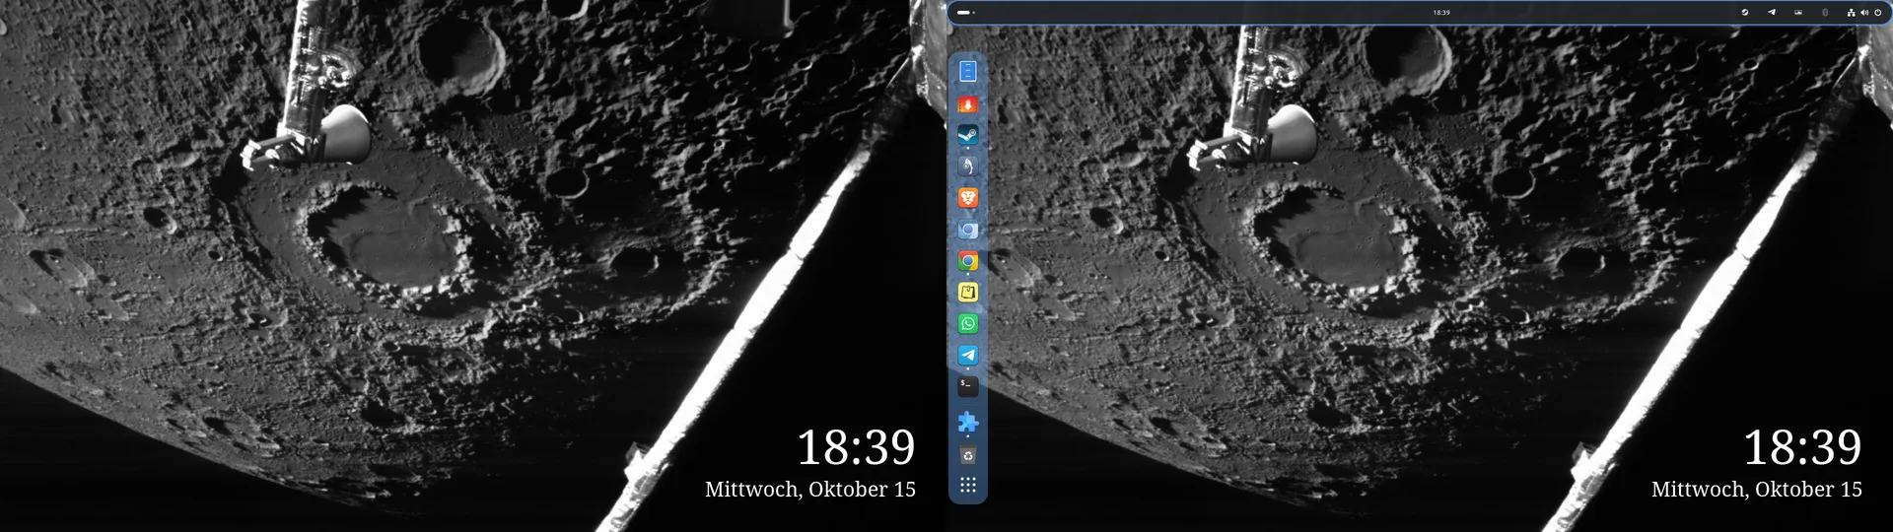Launch the red download arrow app in dock

click(x=968, y=103)
